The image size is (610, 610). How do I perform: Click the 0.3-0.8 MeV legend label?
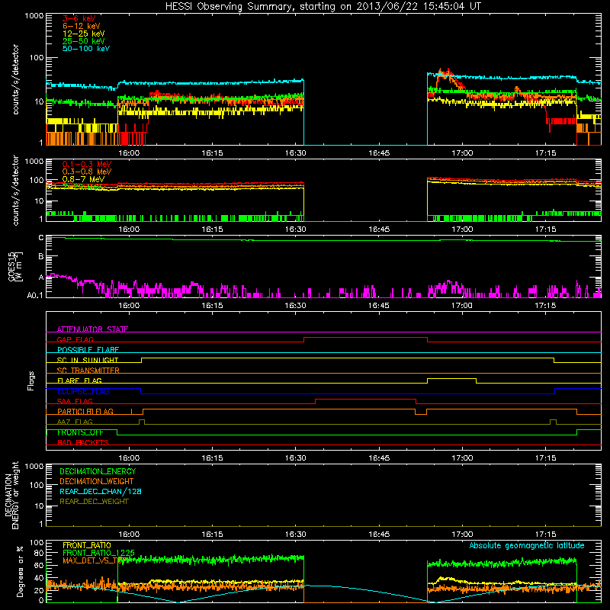(87, 172)
